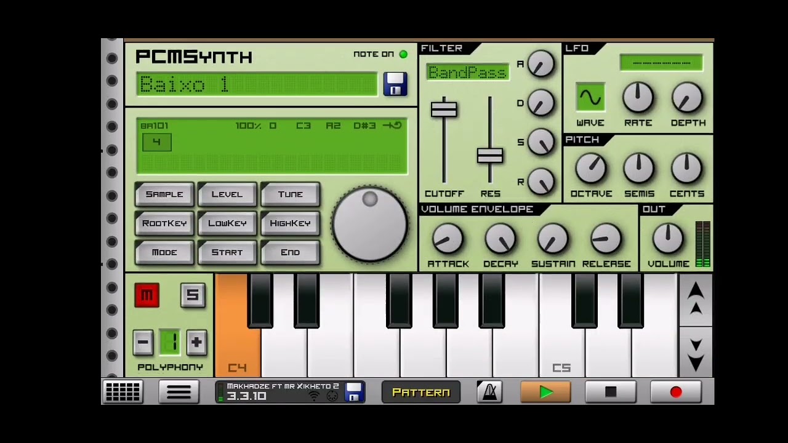Start playback with the green play button
This screenshot has height=443, width=788.
pyautogui.click(x=545, y=392)
